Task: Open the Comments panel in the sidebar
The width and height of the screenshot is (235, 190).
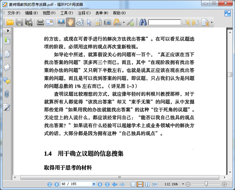Action: coord(6,81)
